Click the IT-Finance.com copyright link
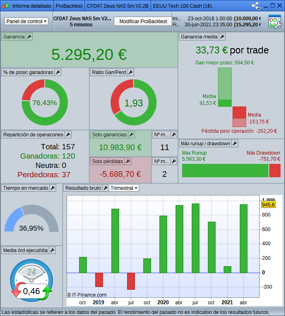 (87, 295)
